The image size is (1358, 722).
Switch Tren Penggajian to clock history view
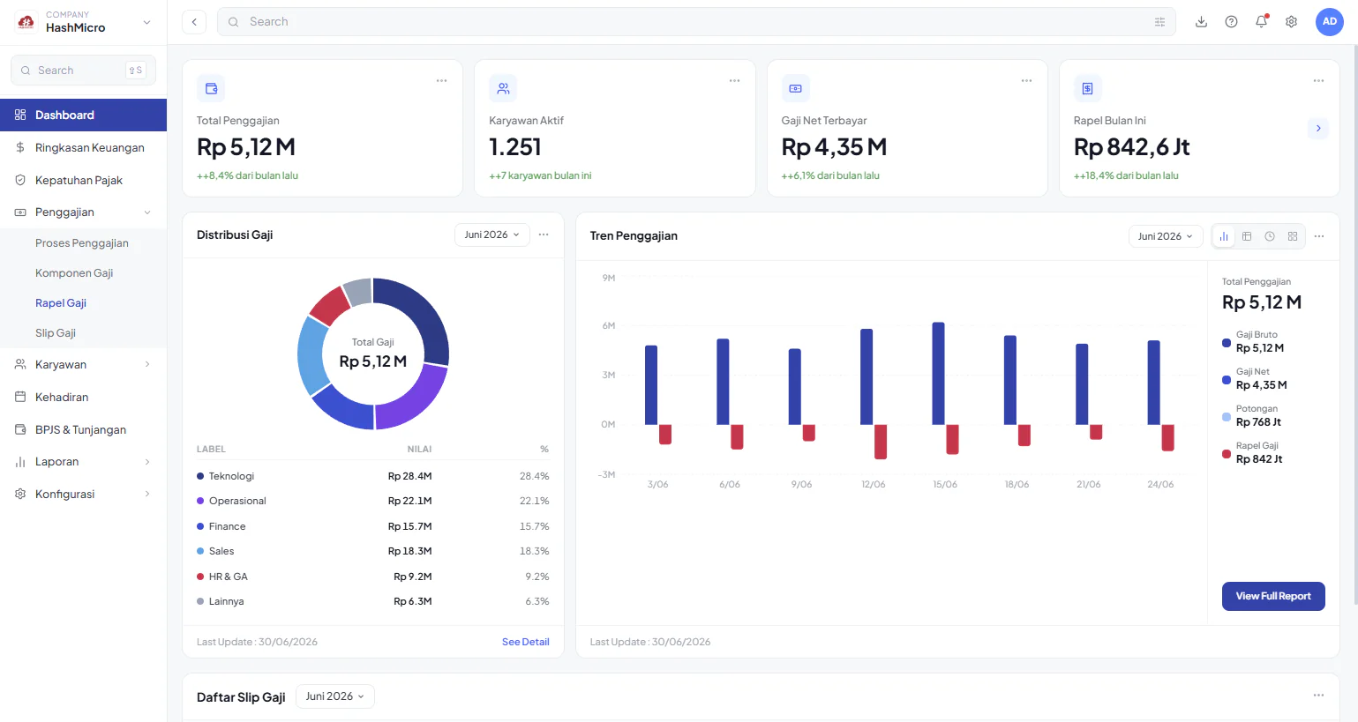[1270, 236]
